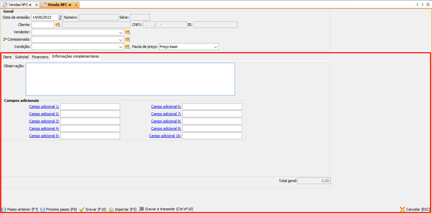Open the Pauta de preço dropdown

(216, 47)
